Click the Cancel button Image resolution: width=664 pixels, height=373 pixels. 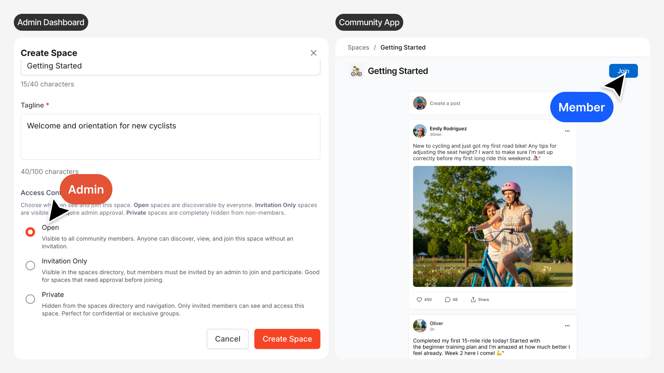coord(228,339)
